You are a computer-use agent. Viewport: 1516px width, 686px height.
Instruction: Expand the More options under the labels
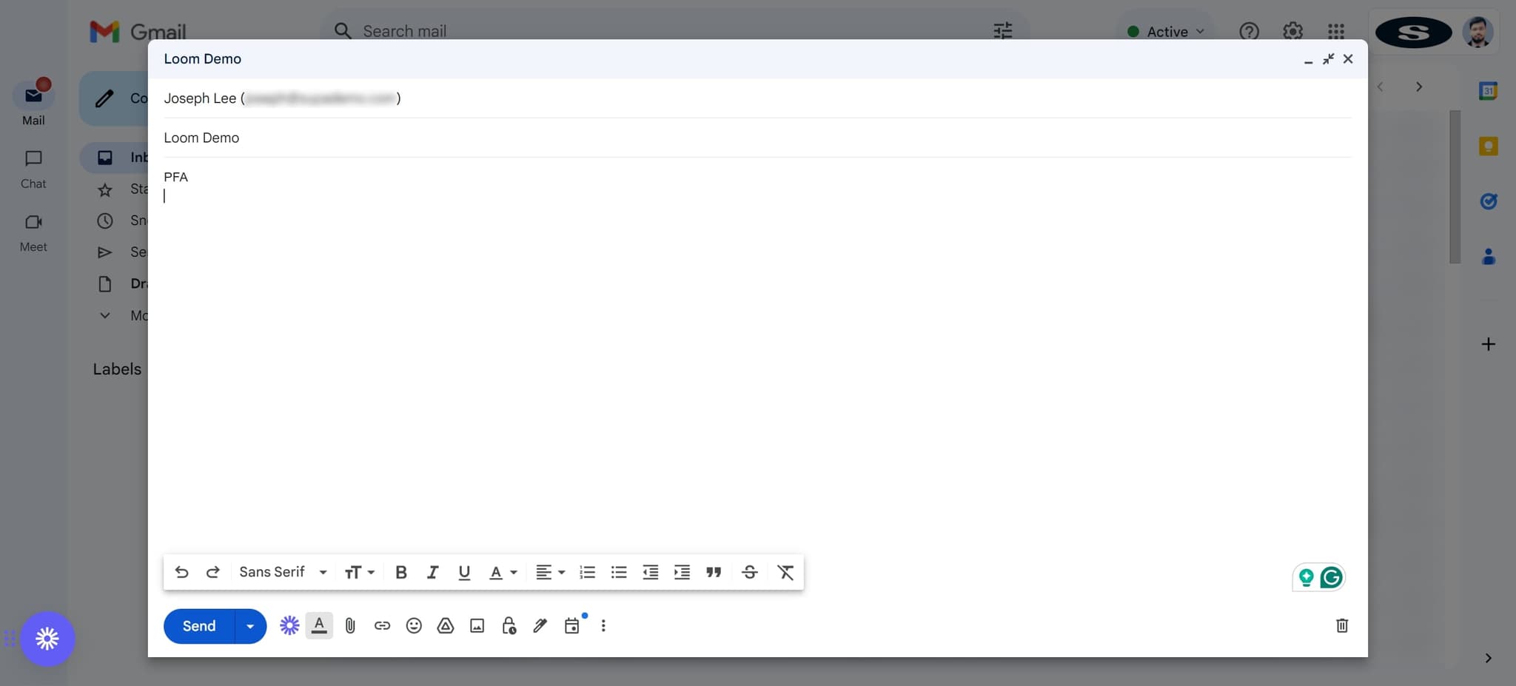104,315
